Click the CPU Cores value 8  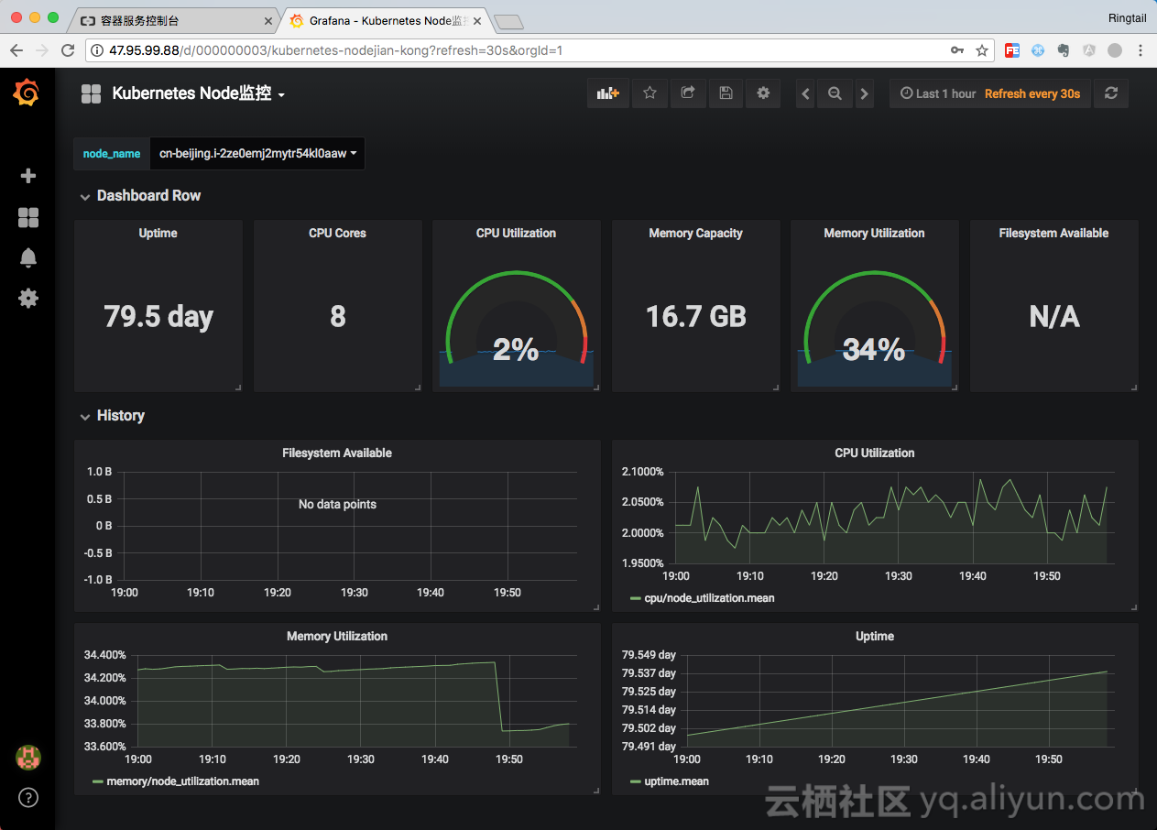(337, 317)
